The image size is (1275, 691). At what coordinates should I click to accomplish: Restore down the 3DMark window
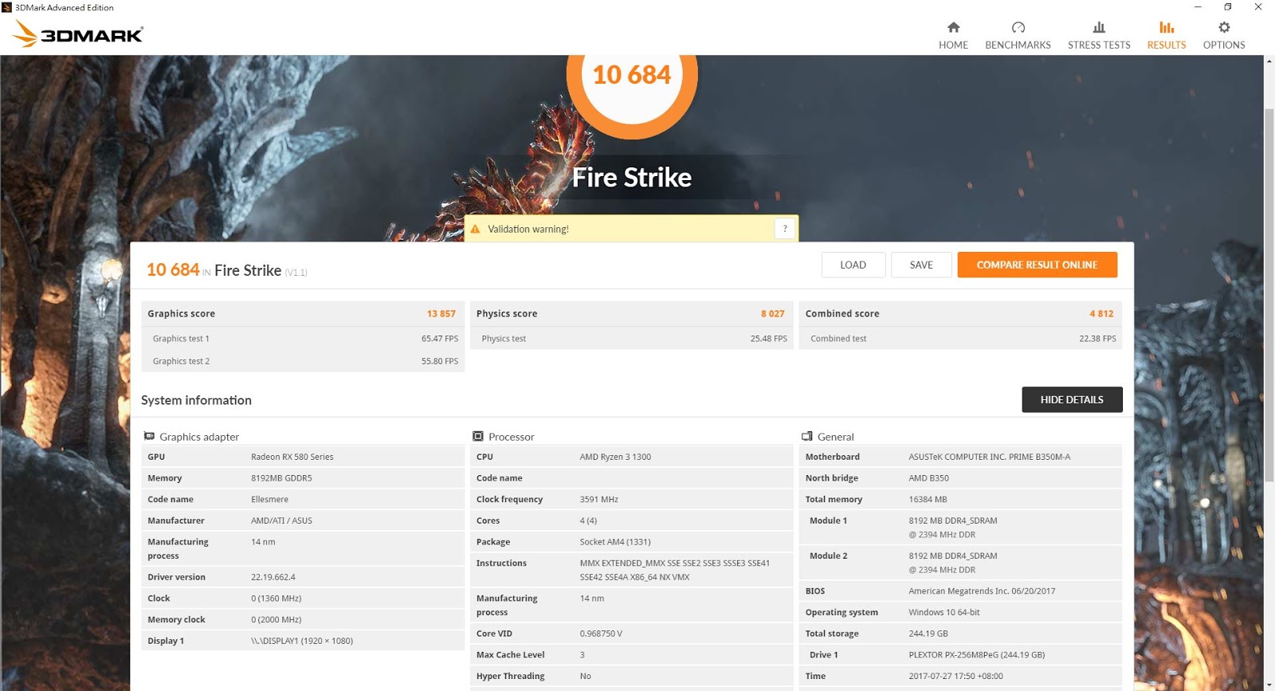click(x=1227, y=7)
